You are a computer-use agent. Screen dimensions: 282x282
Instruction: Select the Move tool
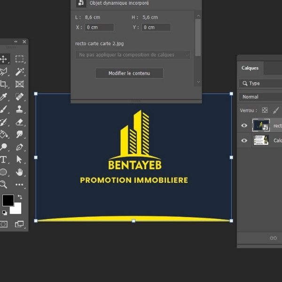[x=4, y=59]
